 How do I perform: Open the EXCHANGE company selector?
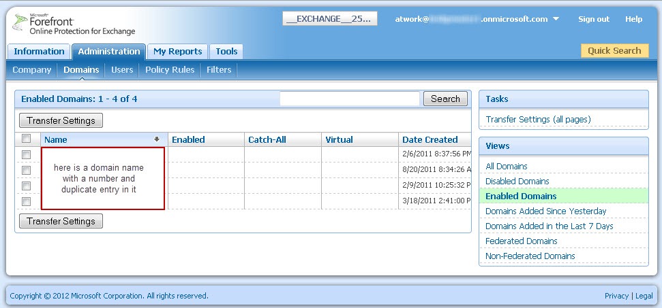point(330,19)
